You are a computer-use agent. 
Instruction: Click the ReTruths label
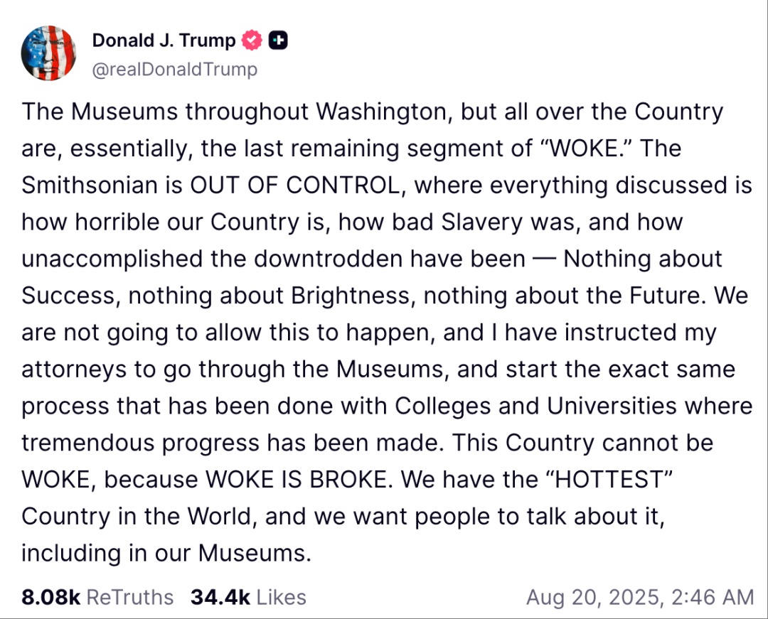129,598
